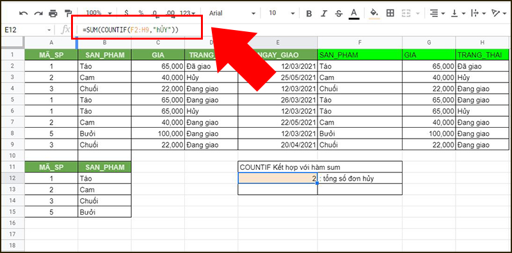Image resolution: width=512 pixels, height=253 pixels.
Task: Open the Text wrapping dropdown
Action: pyautogui.click(x=479, y=13)
